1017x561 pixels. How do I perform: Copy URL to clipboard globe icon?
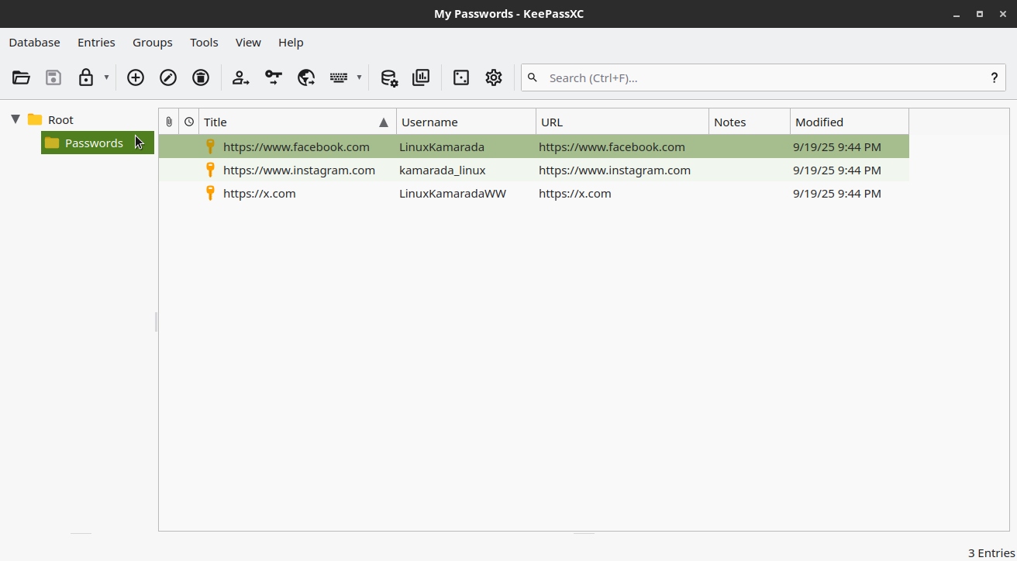point(306,77)
